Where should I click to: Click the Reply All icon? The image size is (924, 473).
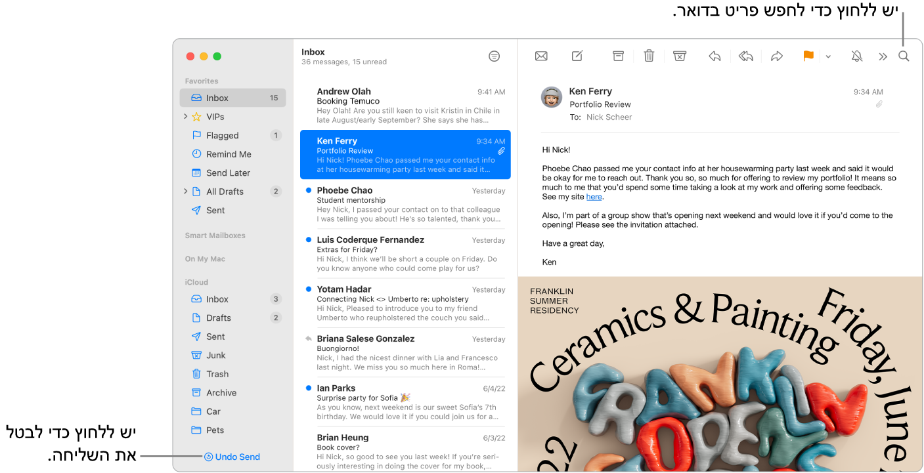pos(746,56)
